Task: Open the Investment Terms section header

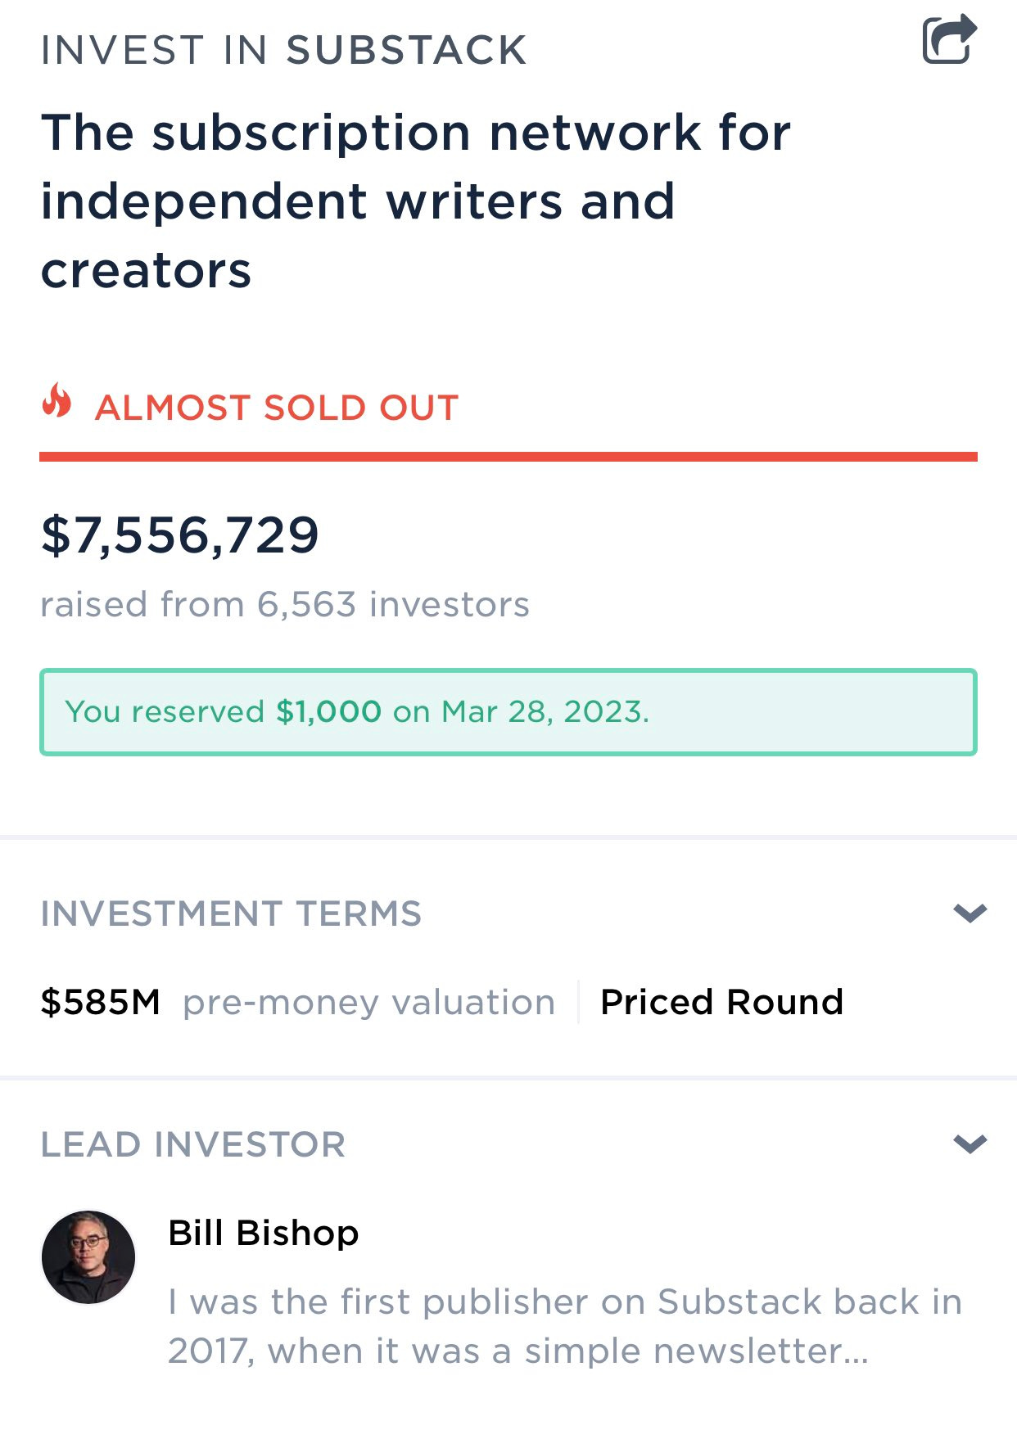Action: click(231, 913)
